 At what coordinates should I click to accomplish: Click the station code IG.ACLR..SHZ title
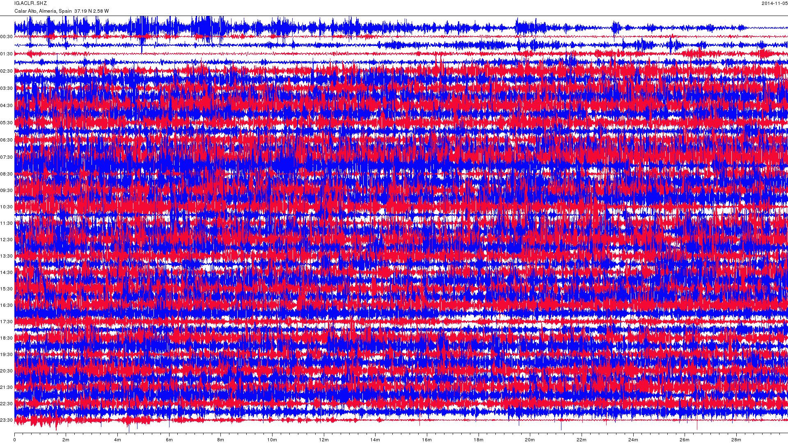tap(31, 3)
